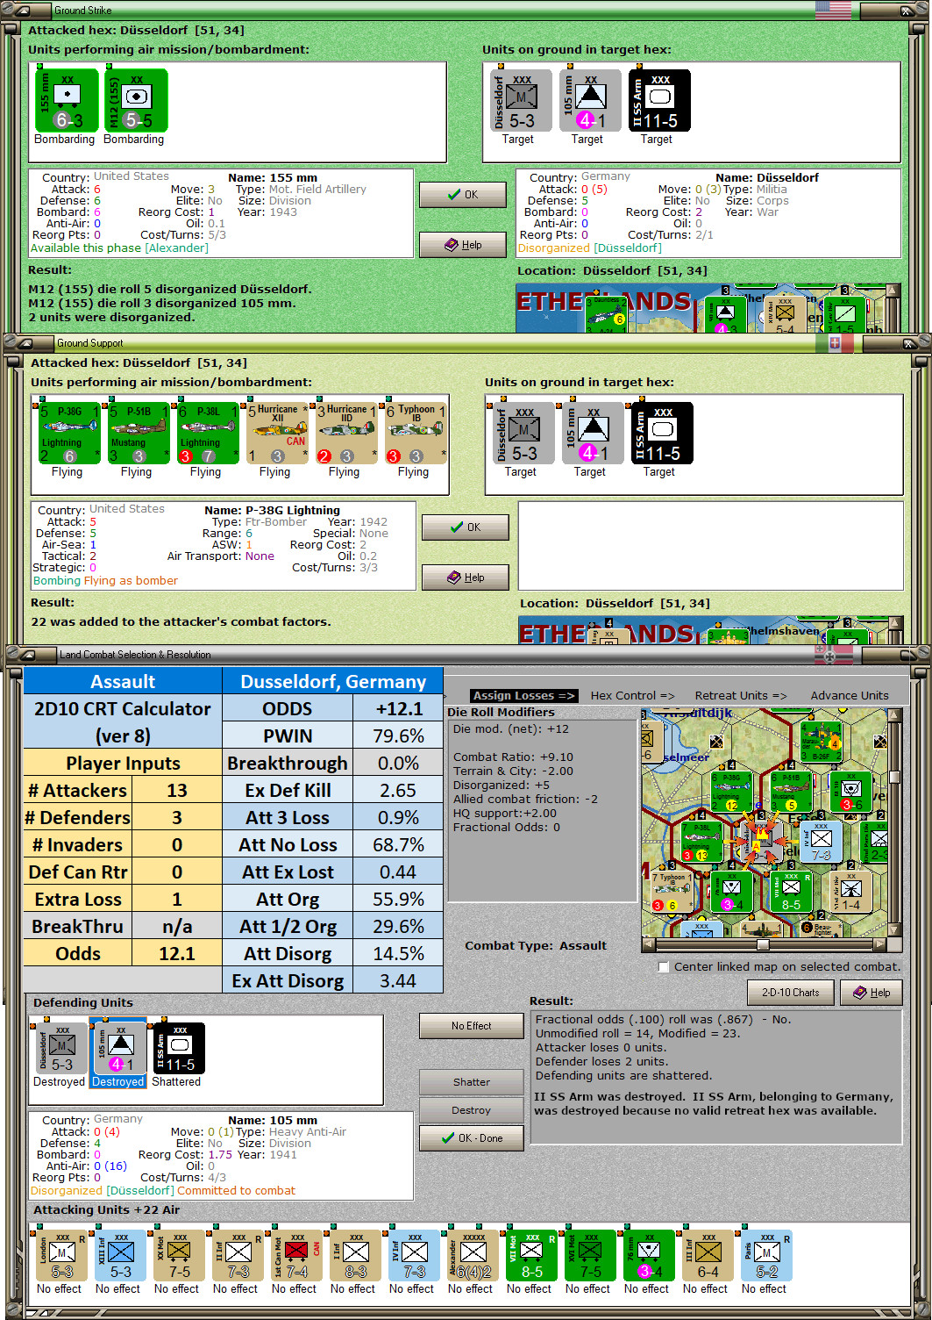
Task: Toggle Center linked map on selected combat
Action: [664, 966]
